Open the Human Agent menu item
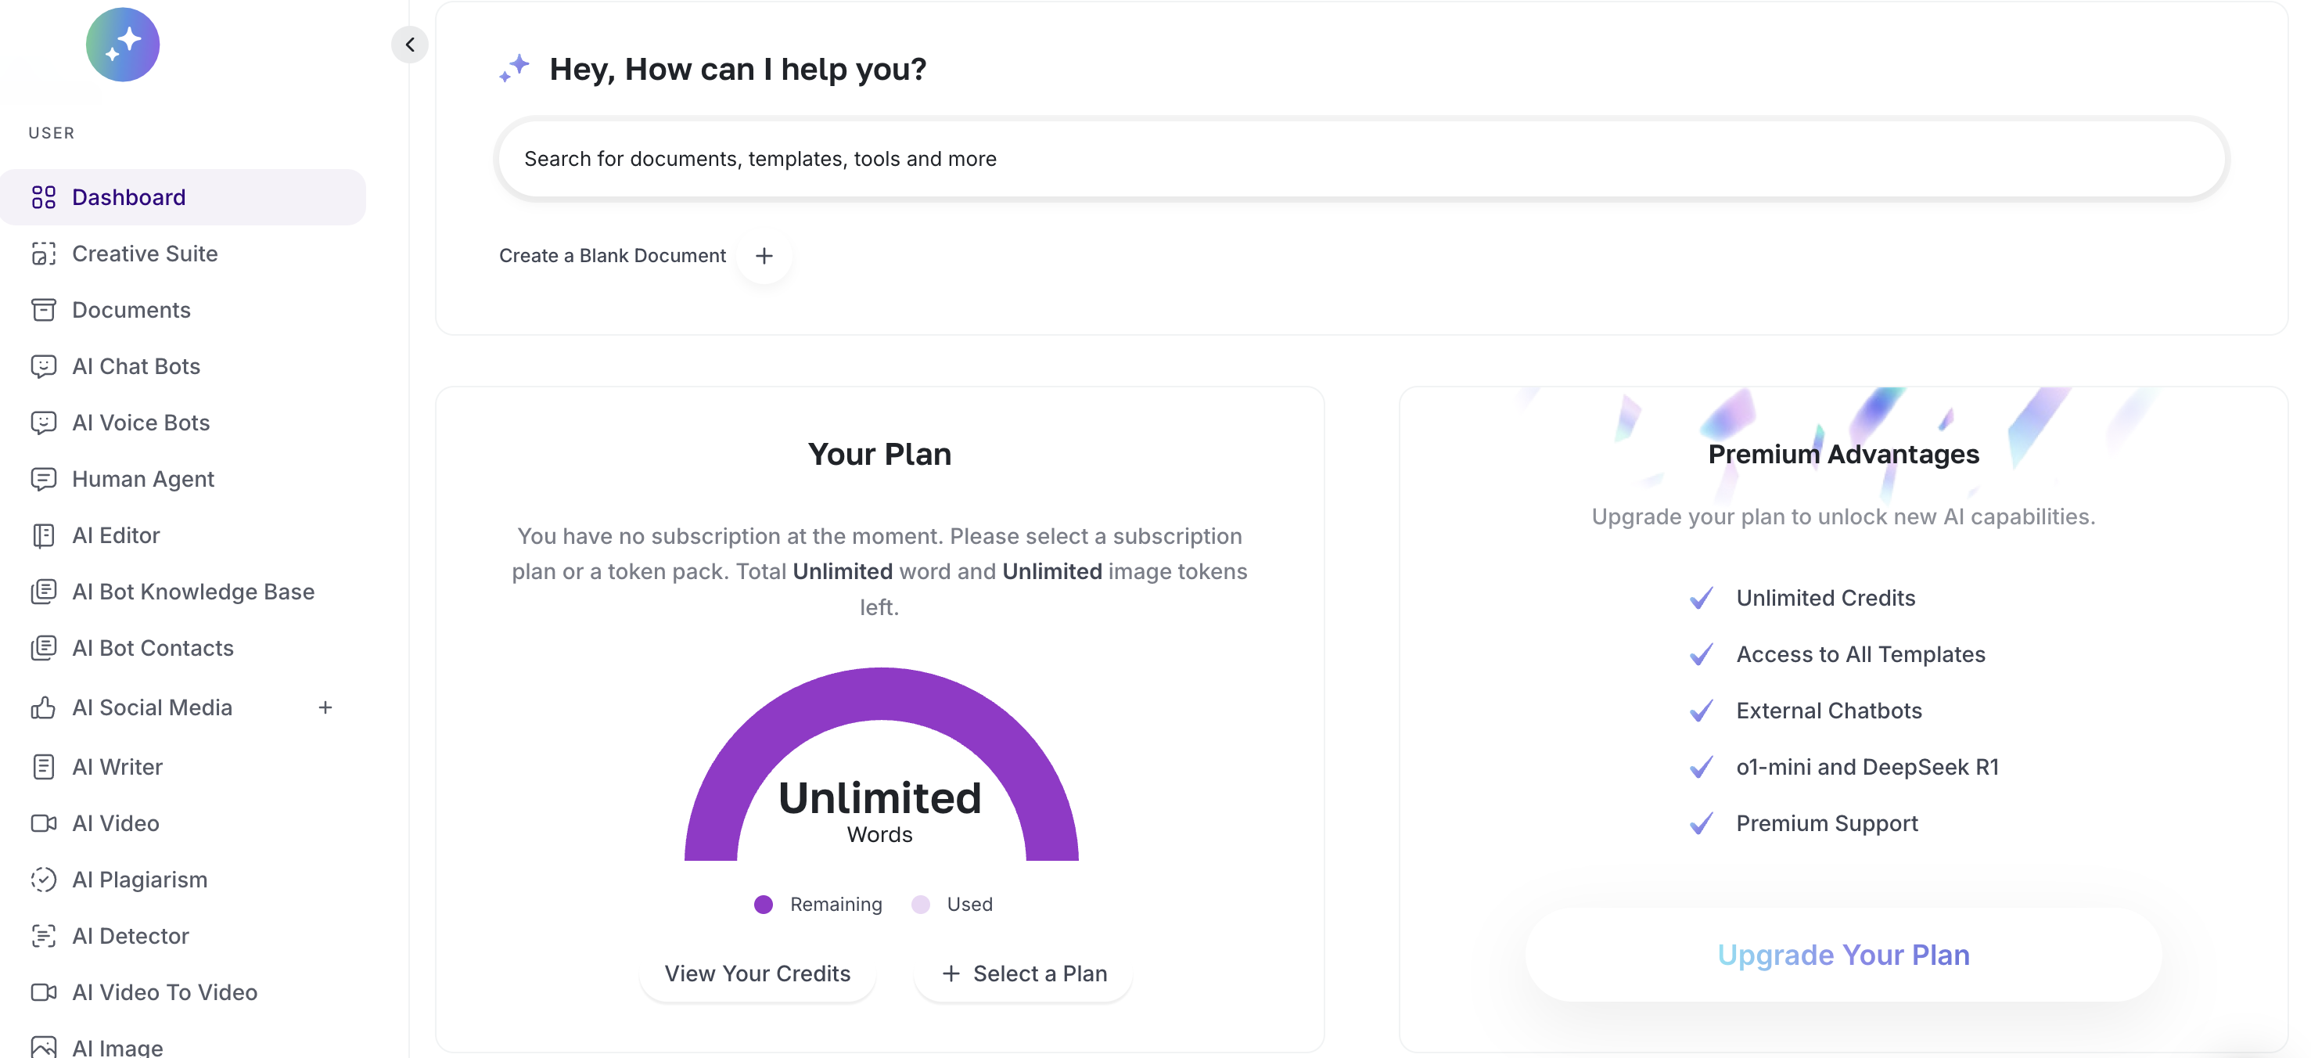2311x1058 pixels. point(143,479)
